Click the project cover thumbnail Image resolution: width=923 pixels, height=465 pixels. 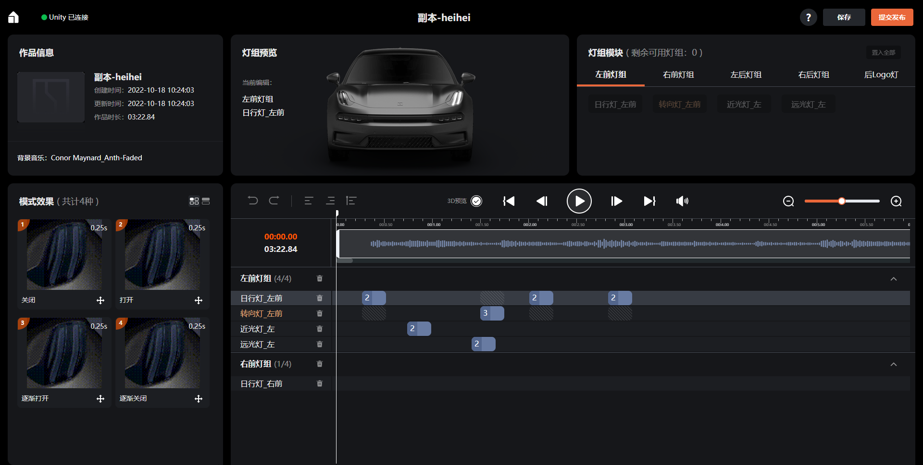tap(51, 97)
